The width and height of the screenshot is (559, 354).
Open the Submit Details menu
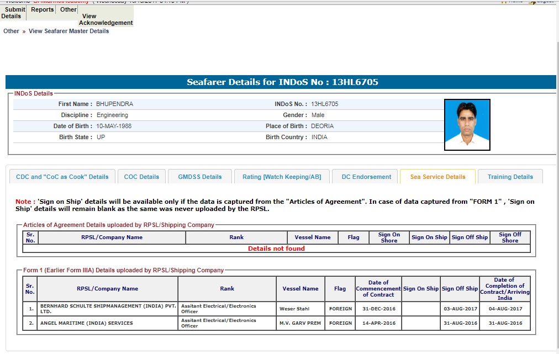tap(13, 13)
